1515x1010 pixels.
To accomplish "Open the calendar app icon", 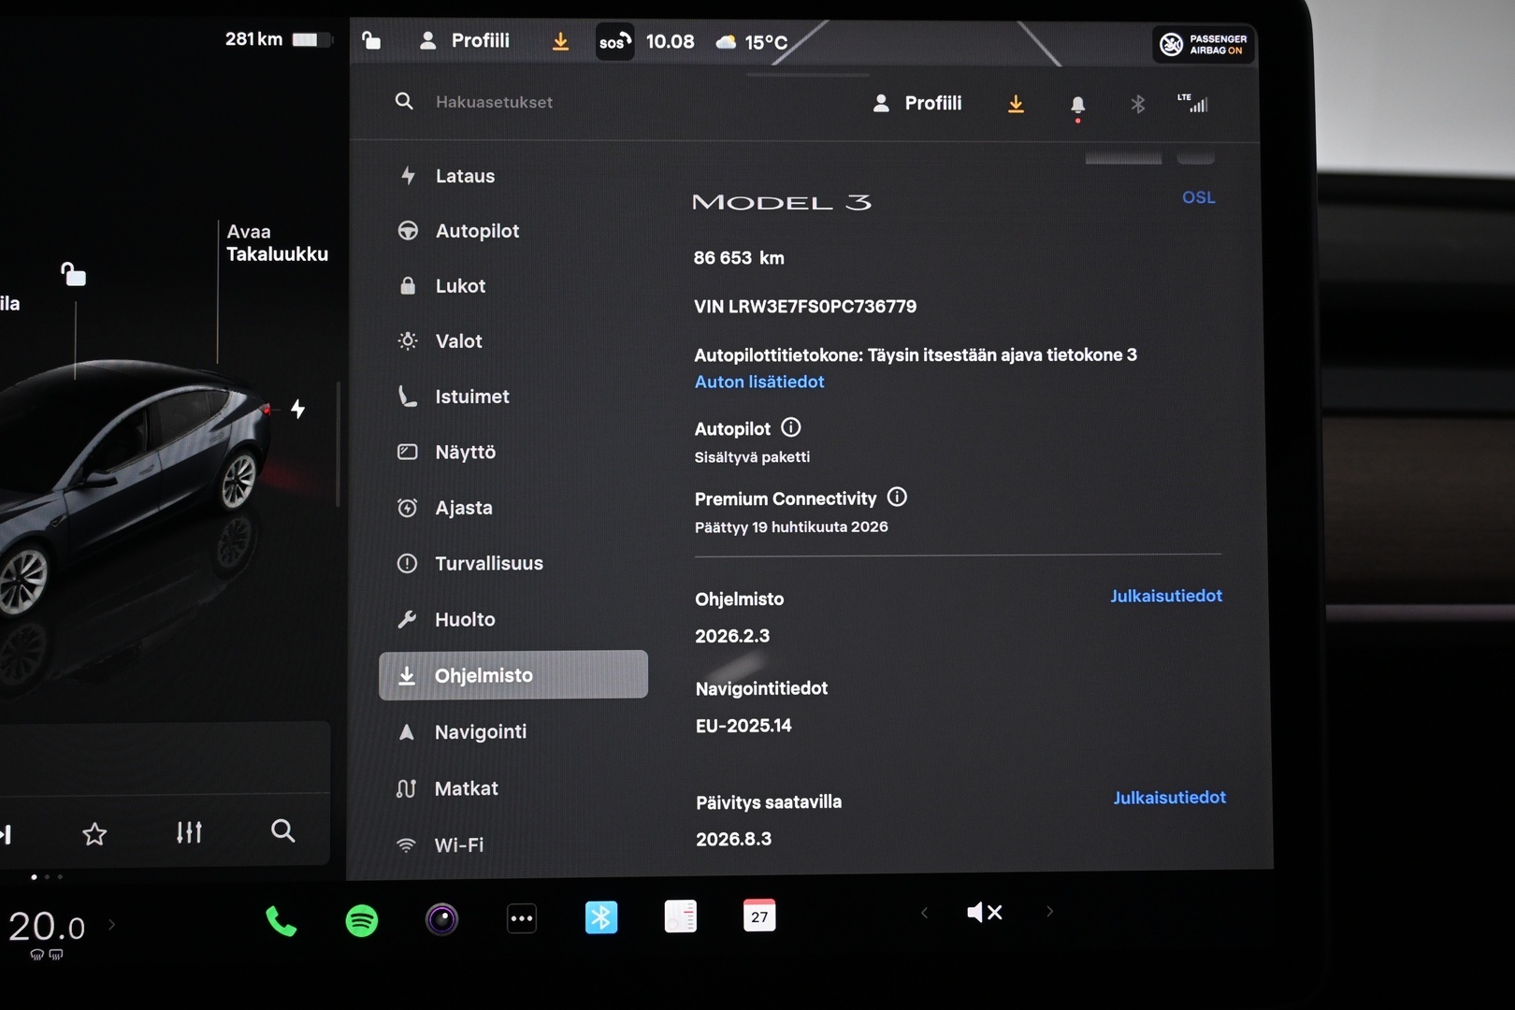I will (x=758, y=916).
